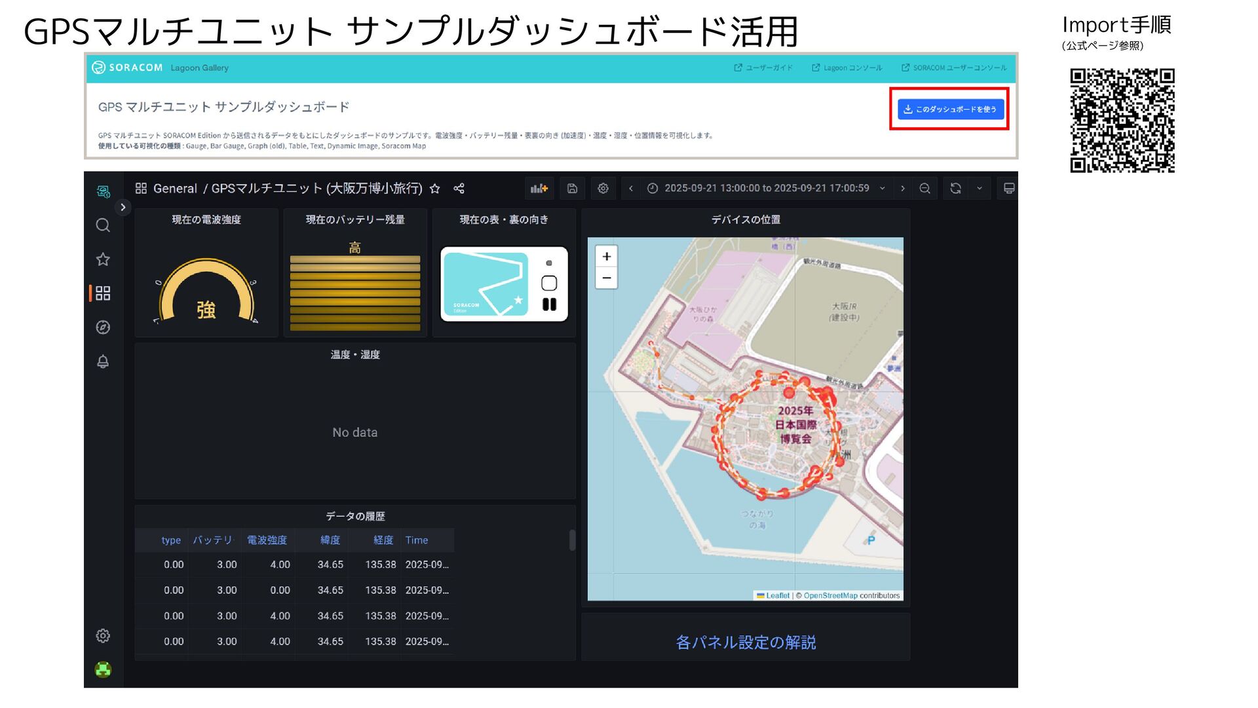The height and width of the screenshot is (708, 1258).
Task: Share the dashboard via share icon
Action: (459, 189)
